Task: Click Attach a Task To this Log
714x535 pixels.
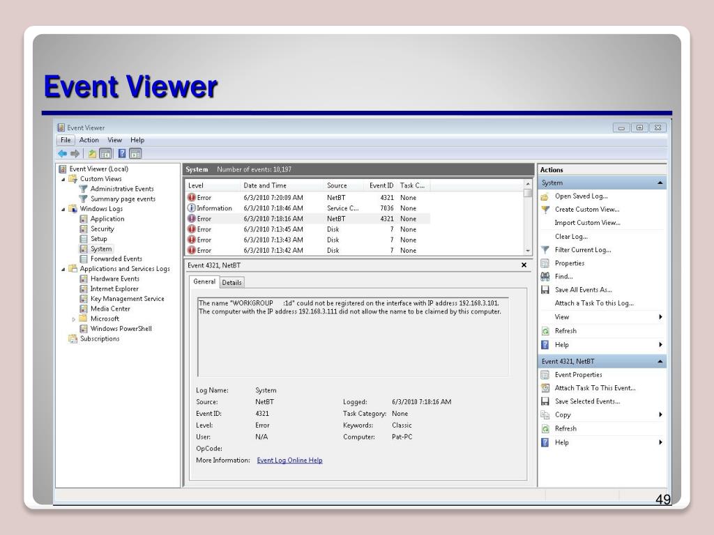Action: (x=594, y=303)
